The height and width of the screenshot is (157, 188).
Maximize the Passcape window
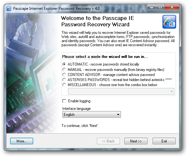click(160, 7)
